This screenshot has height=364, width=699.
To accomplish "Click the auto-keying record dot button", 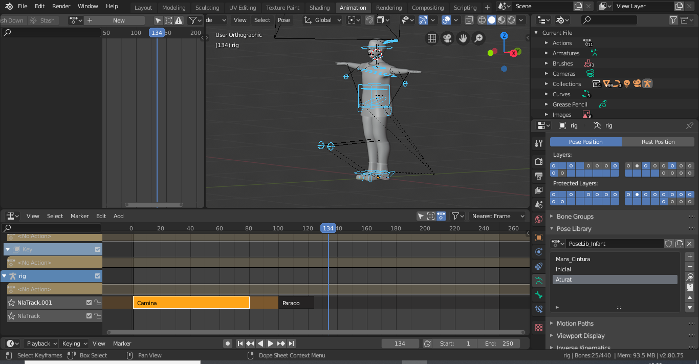I will pyautogui.click(x=228, y=344).
